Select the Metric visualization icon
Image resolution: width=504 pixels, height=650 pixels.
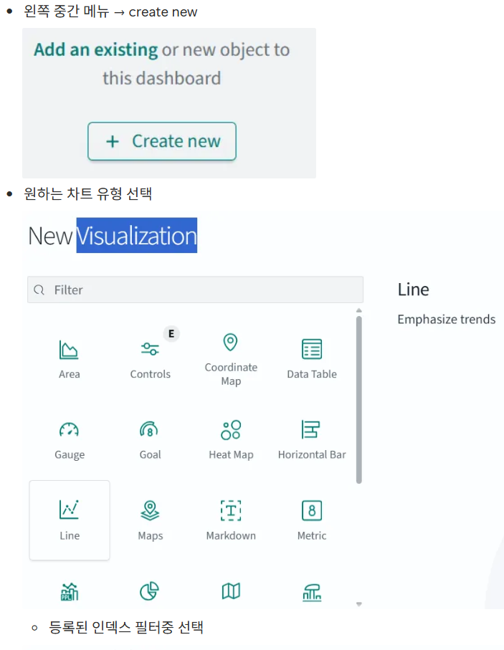coord(312,510)
